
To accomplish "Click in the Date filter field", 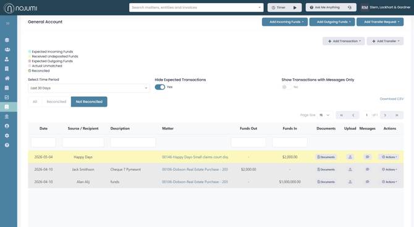I will (x=43, y=142).
